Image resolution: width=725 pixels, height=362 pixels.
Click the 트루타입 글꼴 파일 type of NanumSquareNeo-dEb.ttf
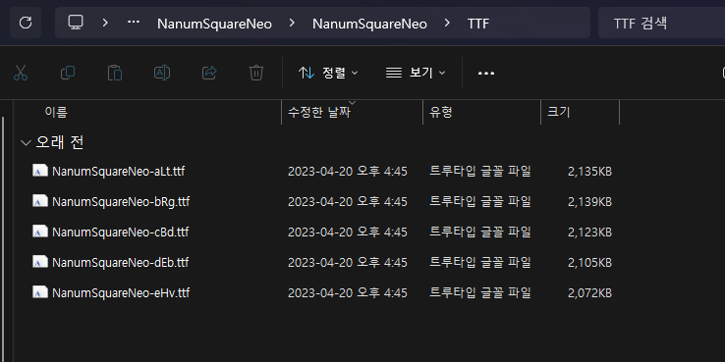click(480, 262)
